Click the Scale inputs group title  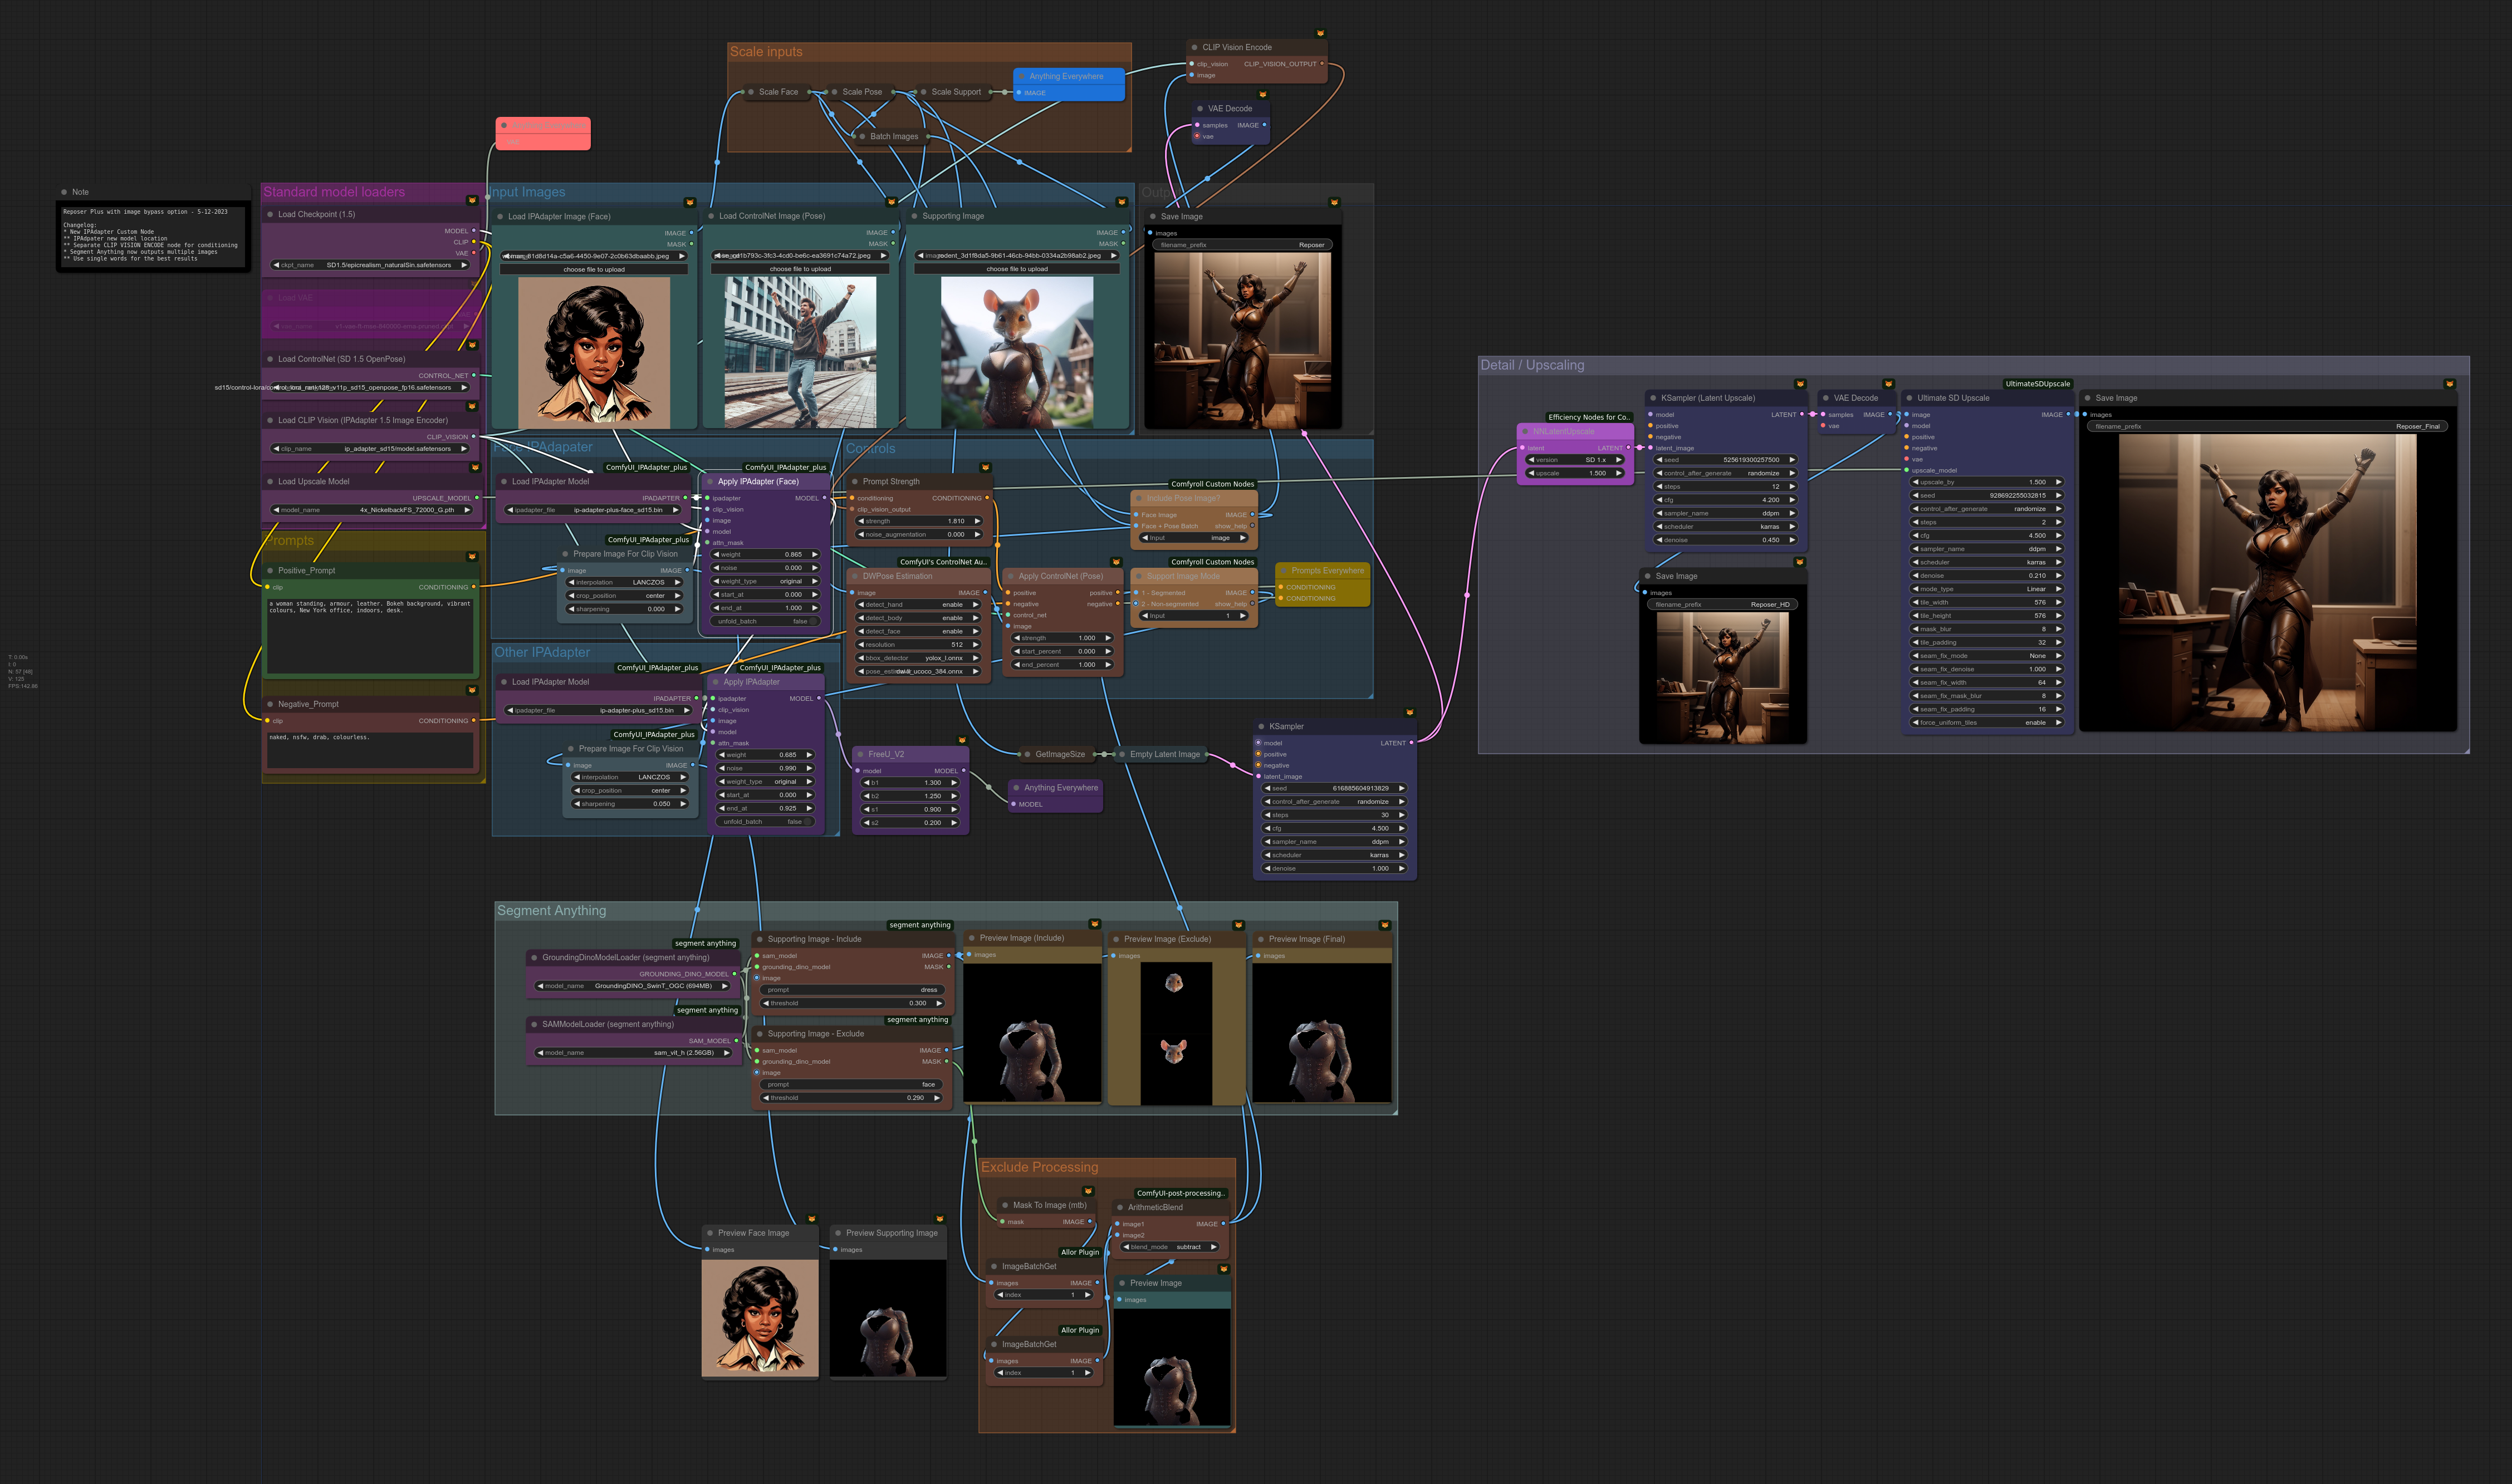click(x=766, y=52)
